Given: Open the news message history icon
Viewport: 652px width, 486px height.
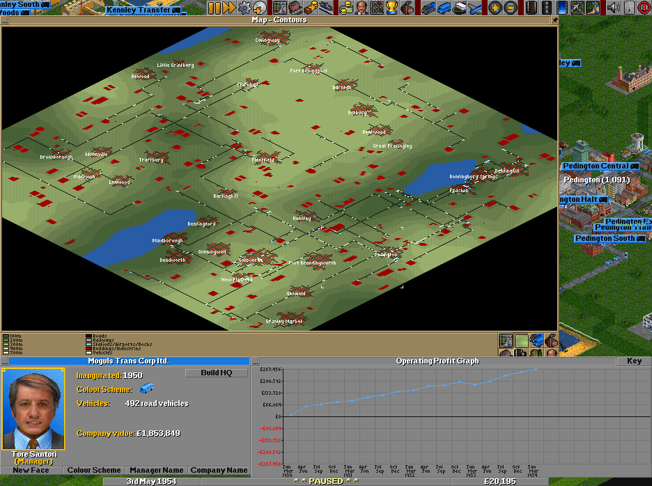Looking at the screenshot, I should (629, 8).
